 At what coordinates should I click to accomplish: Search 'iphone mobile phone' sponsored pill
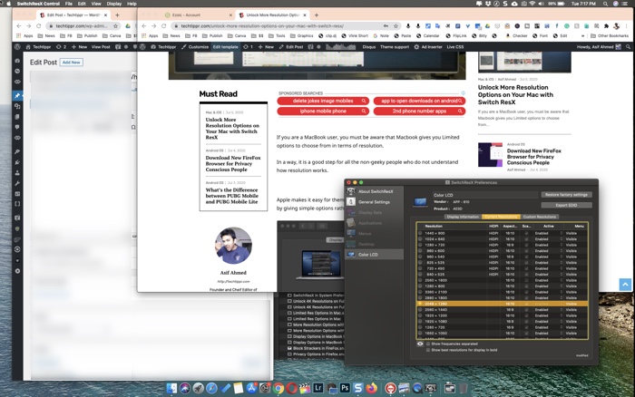click(323, 111)
